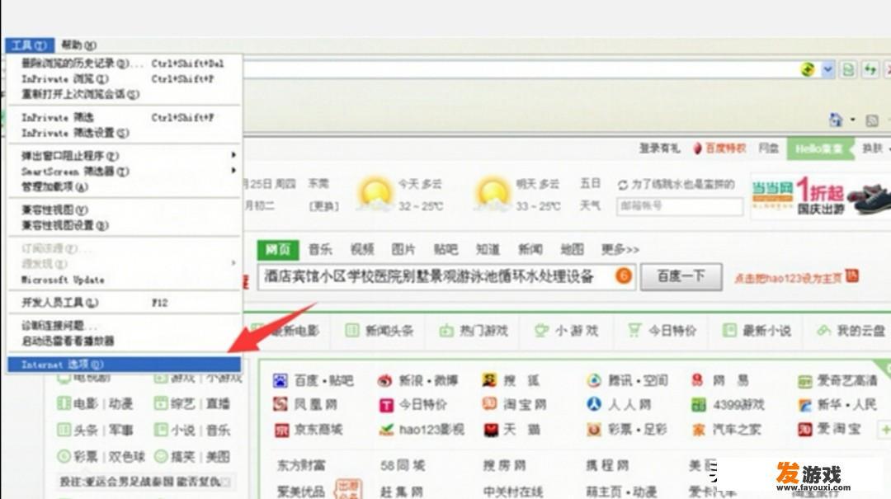Click the 邮箱帐号 input field

pyautogui.click(x=680, y=206)
